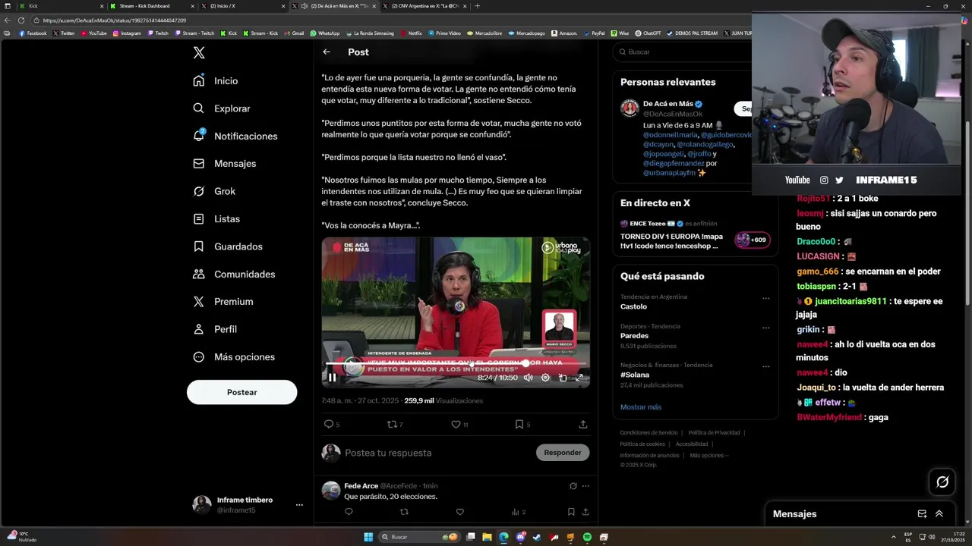Click the back arrow beside Post
This screenshot has width=972, height=546.
pyautogui.click(x=327, y=52)
